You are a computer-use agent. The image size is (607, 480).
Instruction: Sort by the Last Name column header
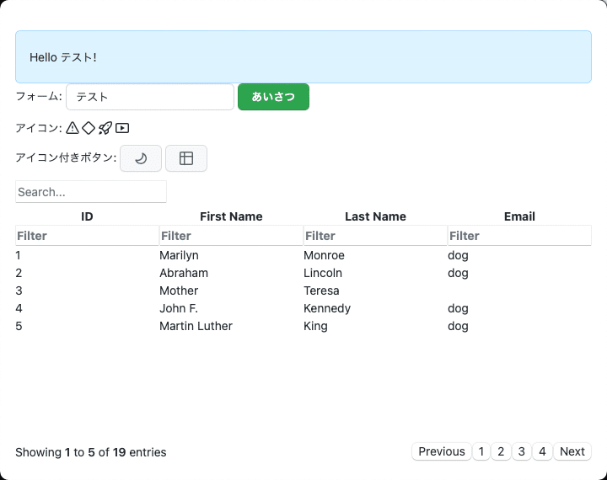coord(375,216)
